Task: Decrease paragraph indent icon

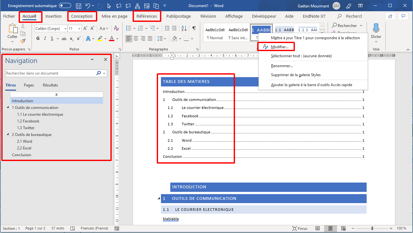Action: [x=167, y=29]
